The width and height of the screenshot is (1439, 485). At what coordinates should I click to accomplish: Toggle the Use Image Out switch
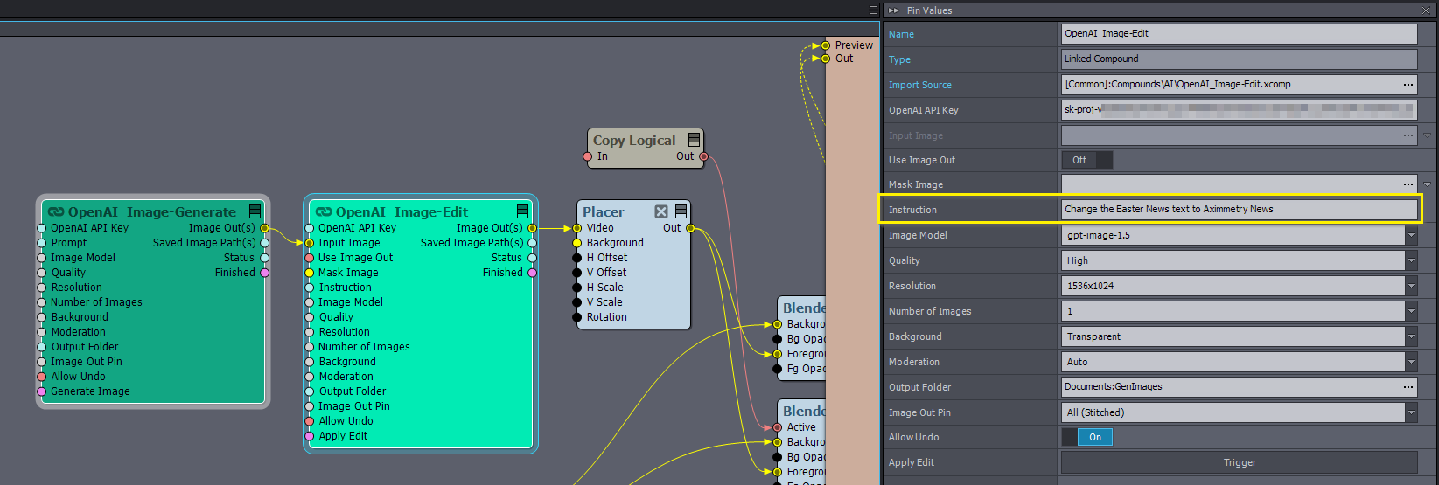coord(1086,160)
